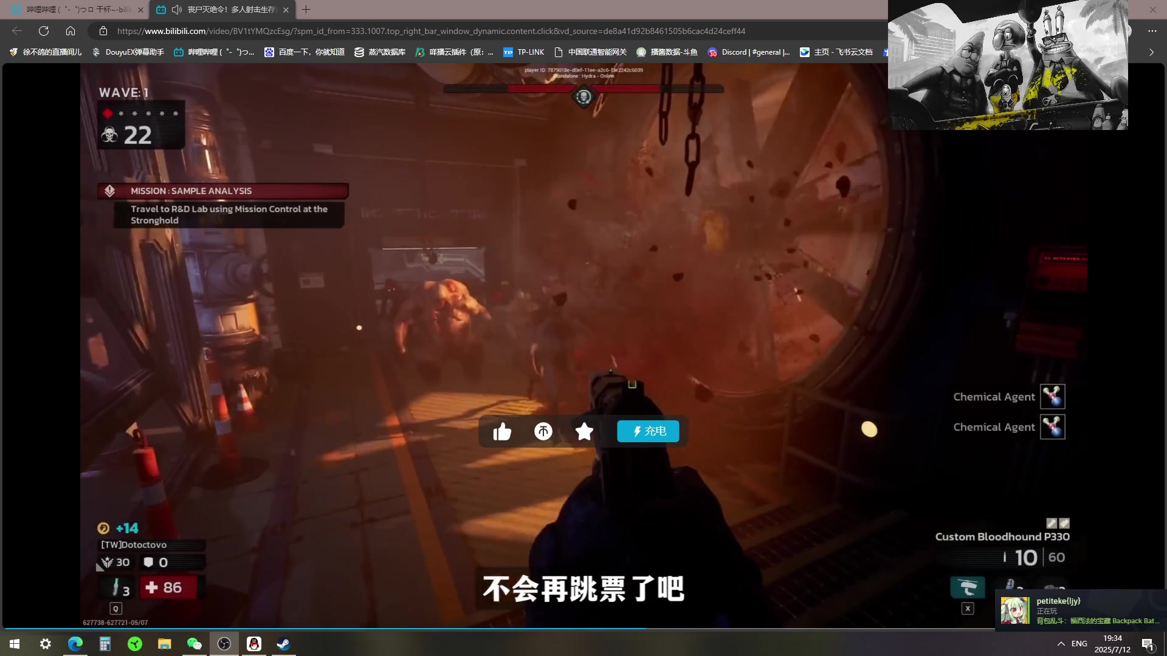Give a coin to the video
Screen dimensions: 1167x656
click(543, 431)
